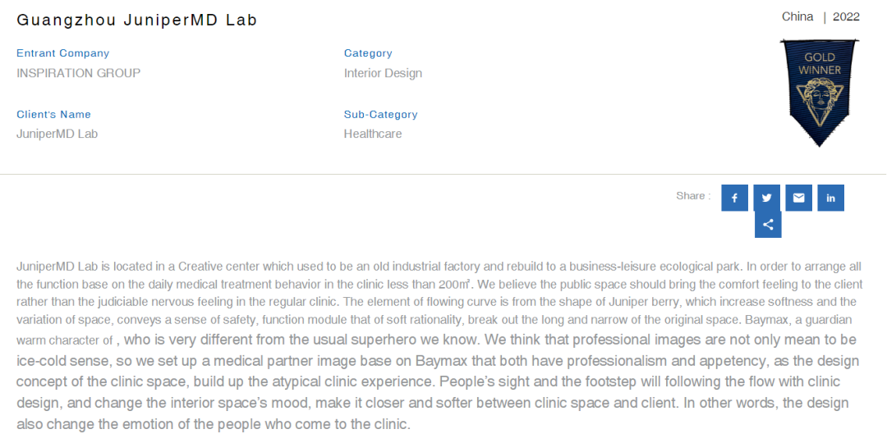Click the 2022 year text

coord(846,16)
